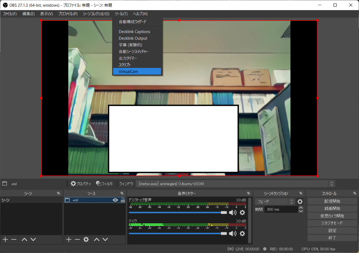Toggle lock on wsl source
The image size is (359, 253).
pyautogui.click(x=122, y=200)
